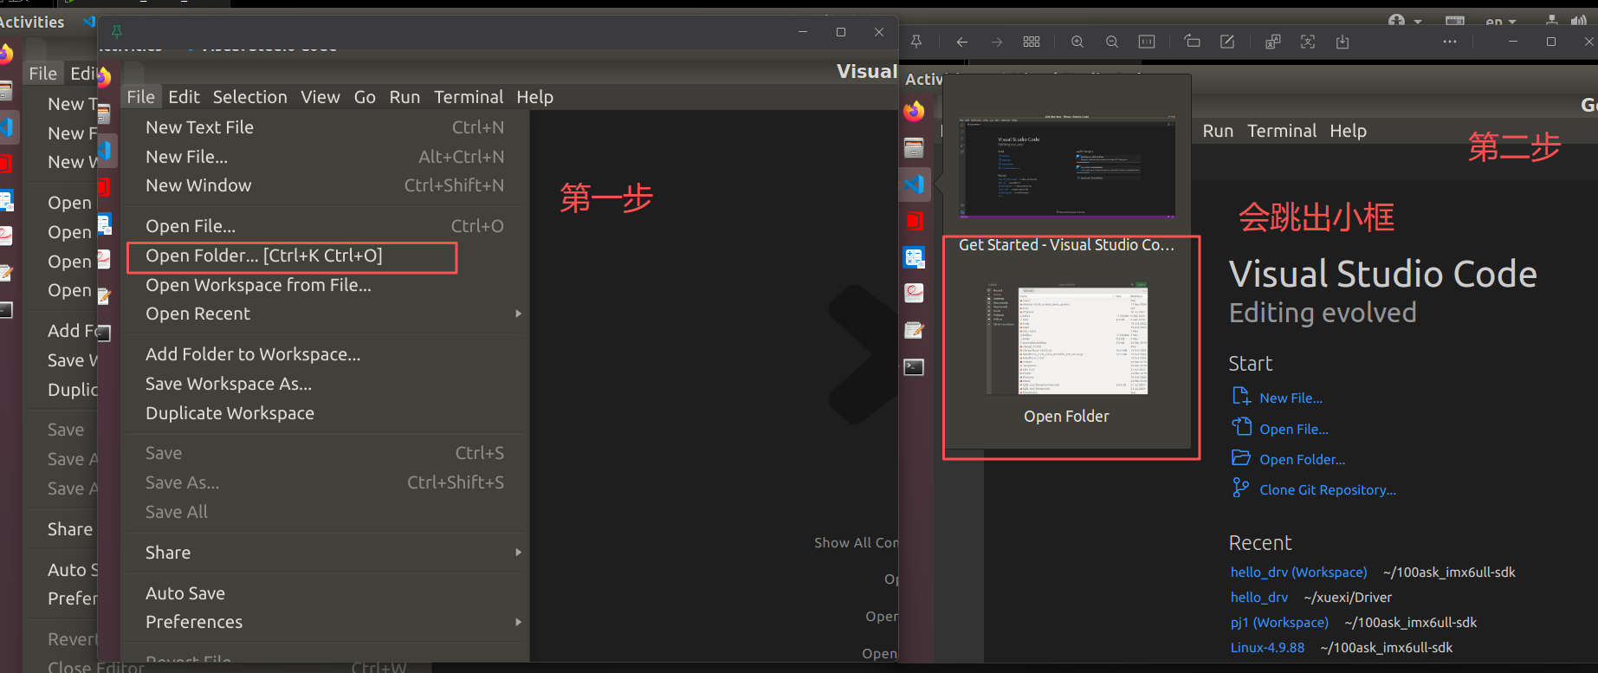Click the calculator icon in step-two image dock
Image resolution: width=1598 pixels, height=673 pixels.
click(x=914, y=257)
